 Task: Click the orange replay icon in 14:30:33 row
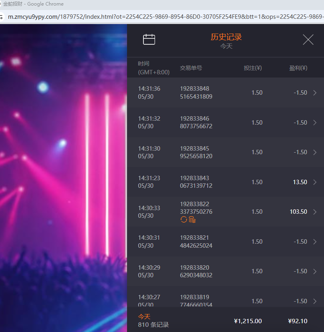pyautogui.click(x=184, y=219)
